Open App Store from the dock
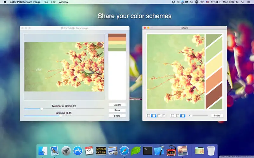Viewport: 254px width, 158px height. click(78, 151)
